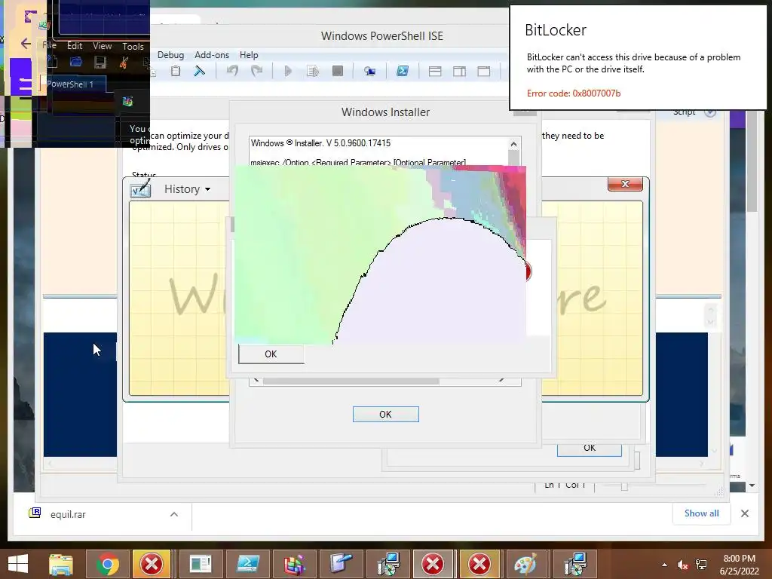Open Google Chrome from the taskbar
The height and width of the screenshot is (579, 772).
(108, 564)
